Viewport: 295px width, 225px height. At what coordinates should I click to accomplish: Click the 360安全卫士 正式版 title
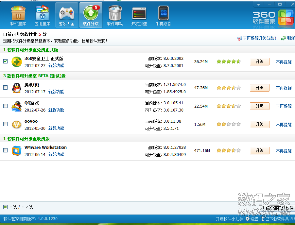coord(44,59)
